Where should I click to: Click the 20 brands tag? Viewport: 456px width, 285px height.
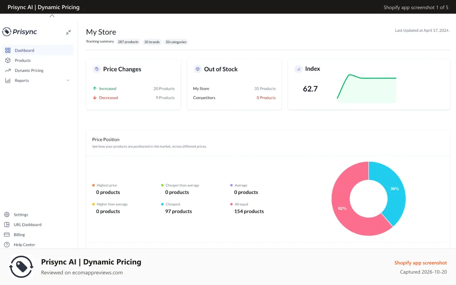tap(152, 42)
